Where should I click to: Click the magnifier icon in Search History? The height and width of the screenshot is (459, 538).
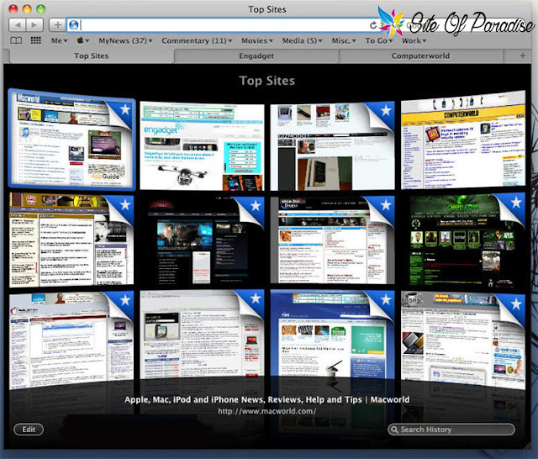[394, 430]
